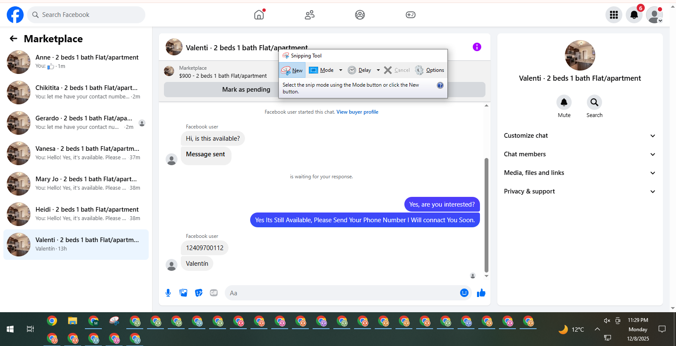Click the Snipping Tool Delay button
The height and width of the screenshot is (346, 676).
tap(360, 70)
